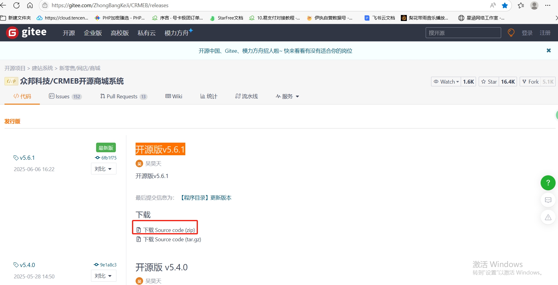Click the v5.4.0 tag
This screenshot has width=558, height=285.
[24, 265]
